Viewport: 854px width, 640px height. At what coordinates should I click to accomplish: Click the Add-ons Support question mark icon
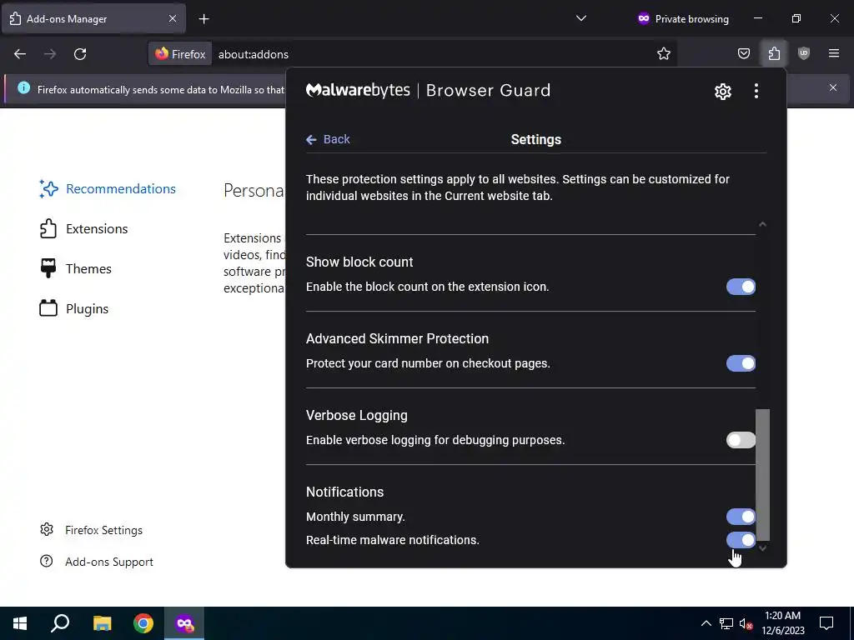[x=47, y=561]
